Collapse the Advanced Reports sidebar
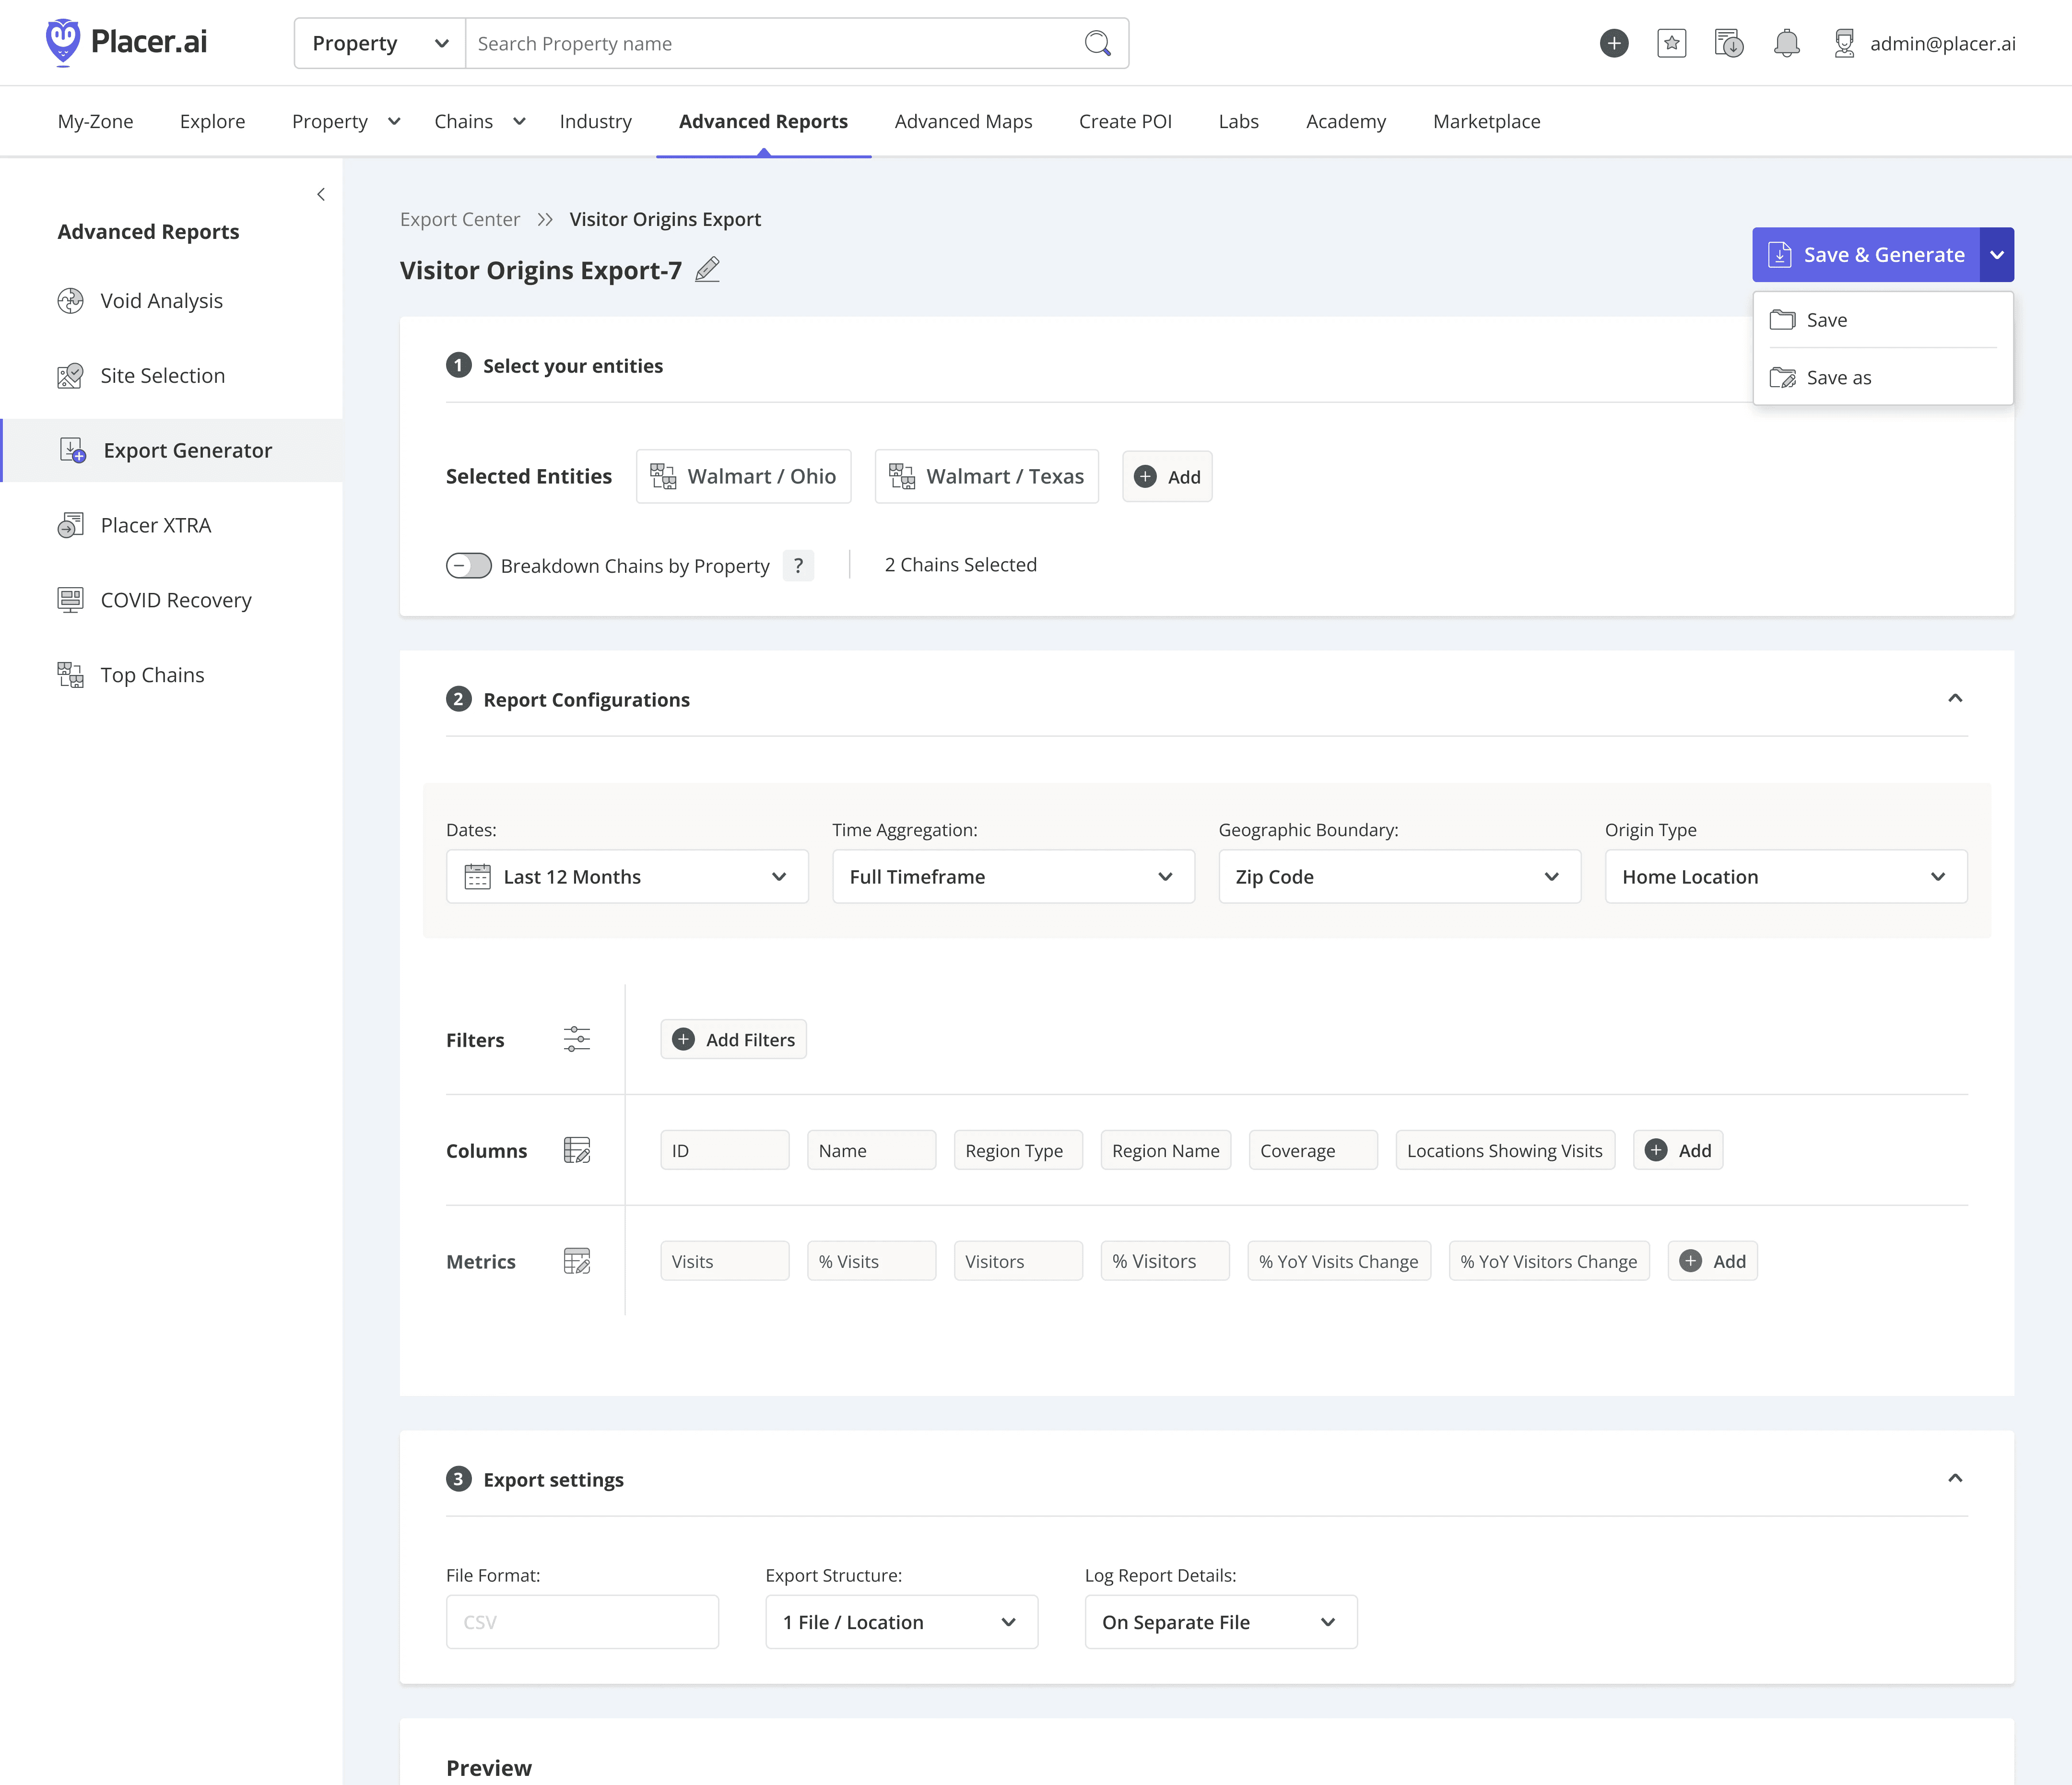2072x1785 pixels. coord(321,195)
